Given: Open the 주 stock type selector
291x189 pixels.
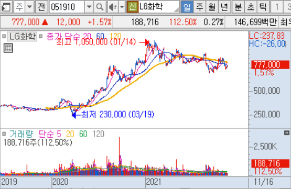Looking at the screenshot, I should coord(19,7).
